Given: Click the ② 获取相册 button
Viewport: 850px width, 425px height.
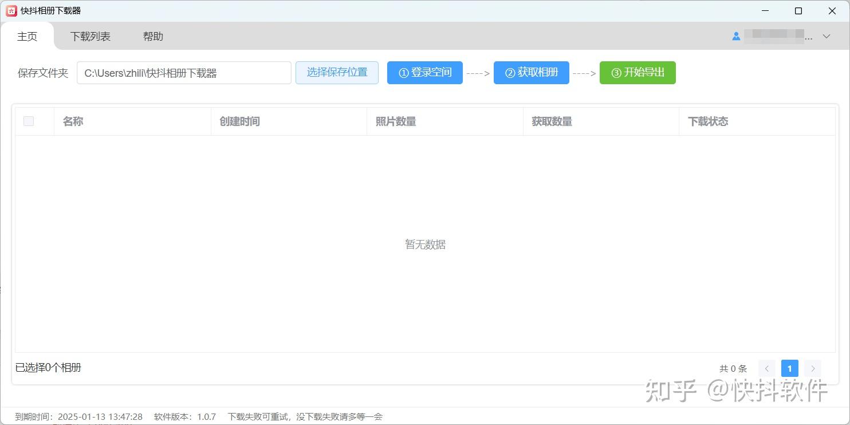Looking at the screenshot, I should click(531, 73).
